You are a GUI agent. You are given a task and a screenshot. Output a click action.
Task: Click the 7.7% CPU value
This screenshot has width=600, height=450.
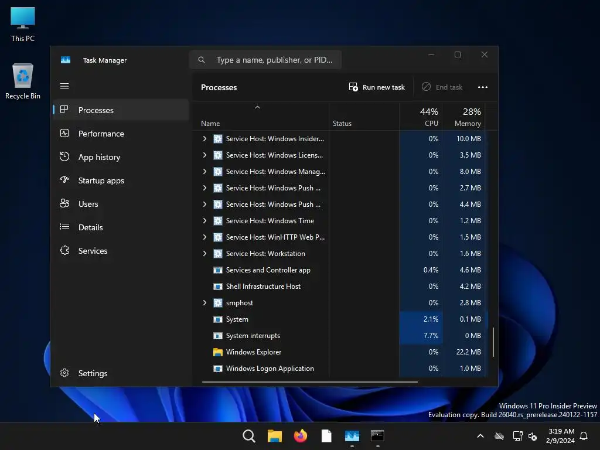(x=431, y=336)
